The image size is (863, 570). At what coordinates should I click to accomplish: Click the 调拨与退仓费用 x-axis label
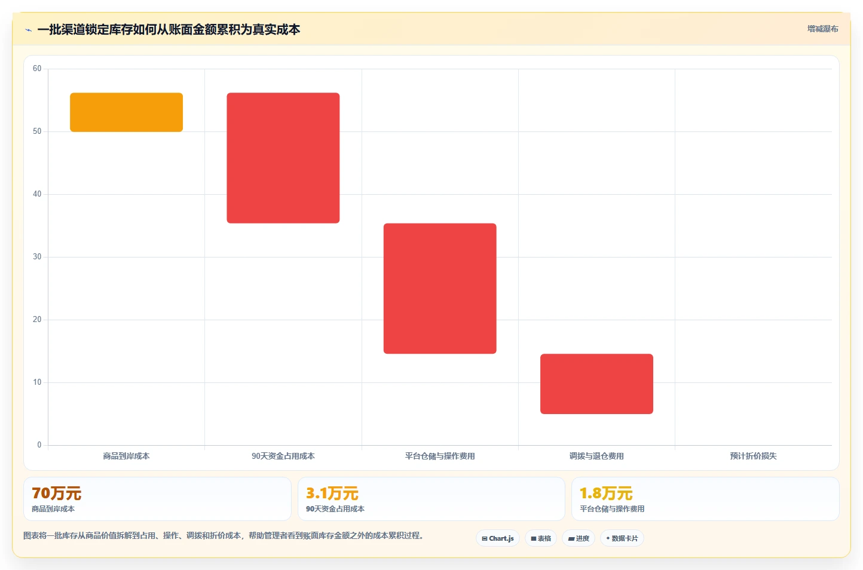(x=596, y=456)
